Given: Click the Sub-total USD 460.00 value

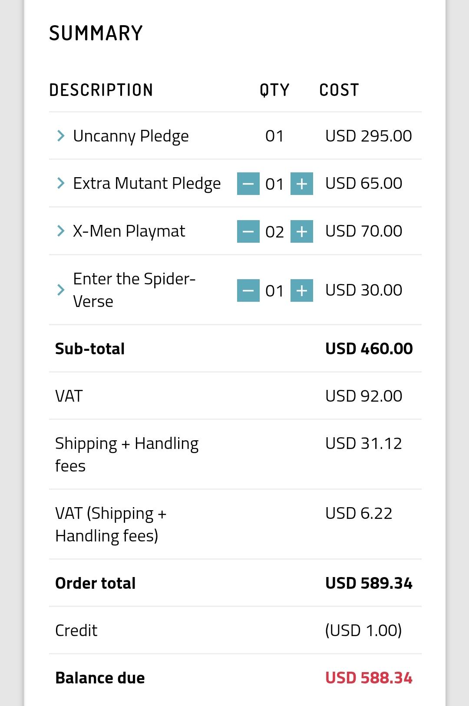Looking at the screenshot, I should 369,349.
